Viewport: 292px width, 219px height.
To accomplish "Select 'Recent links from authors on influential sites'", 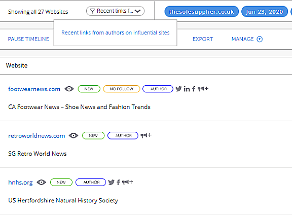I will 115,32.
